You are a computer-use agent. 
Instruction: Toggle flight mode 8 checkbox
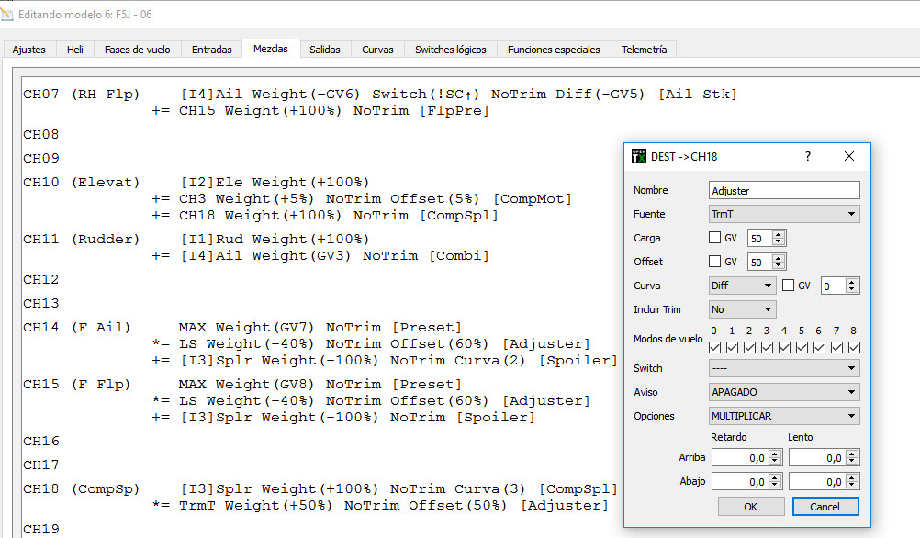[x=854, y=347]
